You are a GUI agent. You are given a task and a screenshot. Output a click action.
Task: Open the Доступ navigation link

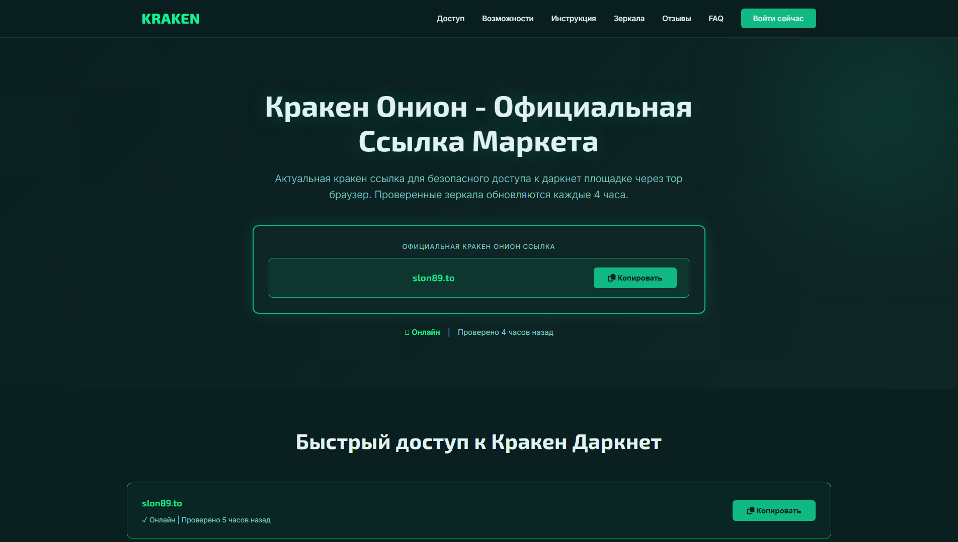click(450, 19)
